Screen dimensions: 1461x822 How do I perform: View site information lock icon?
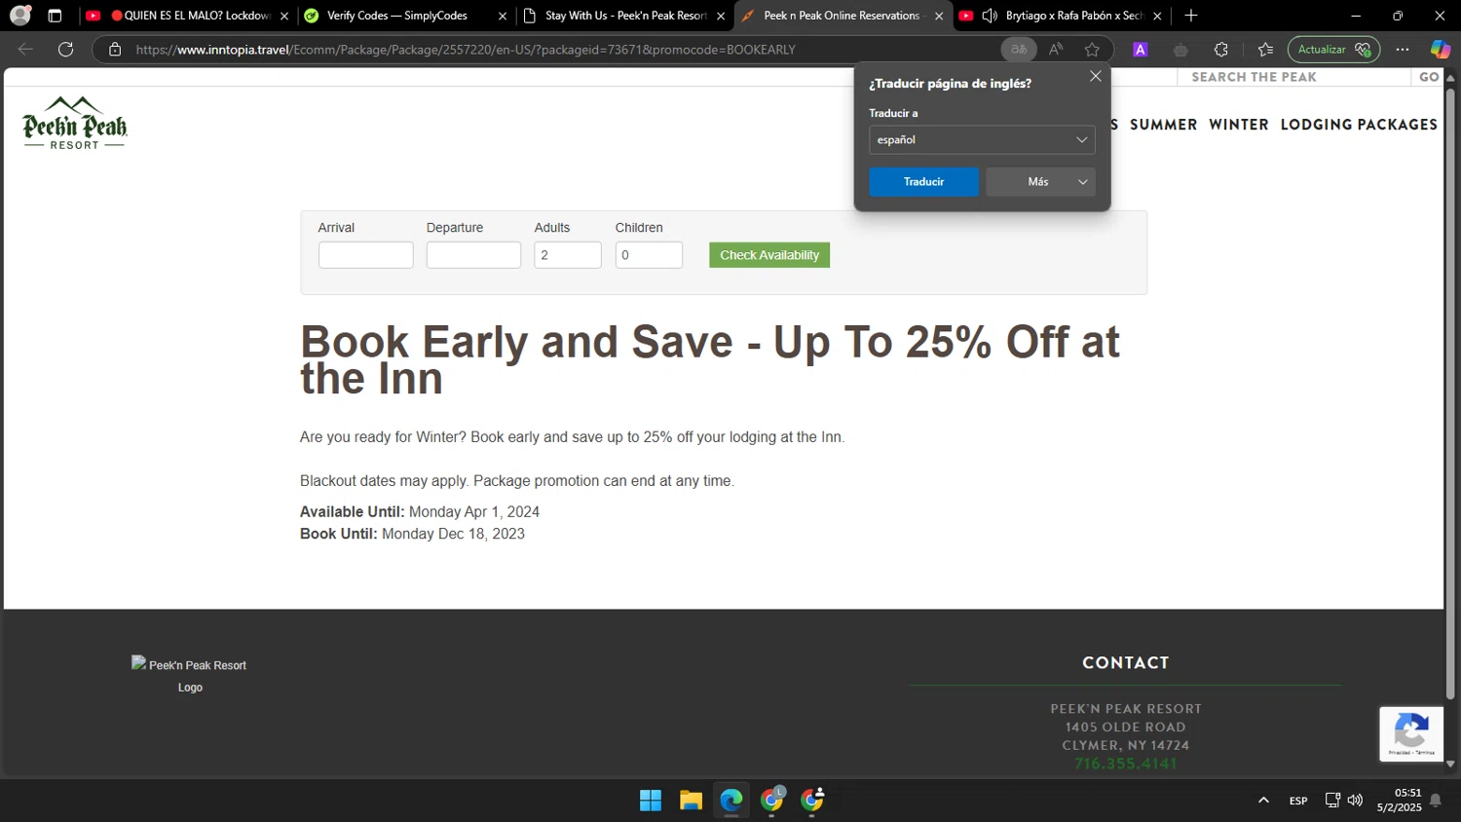[115, 50]
